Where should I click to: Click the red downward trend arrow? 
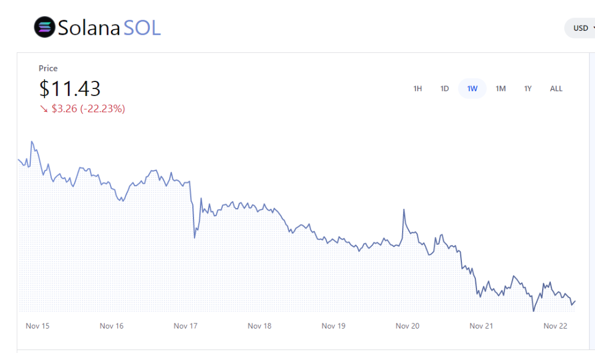44,109
